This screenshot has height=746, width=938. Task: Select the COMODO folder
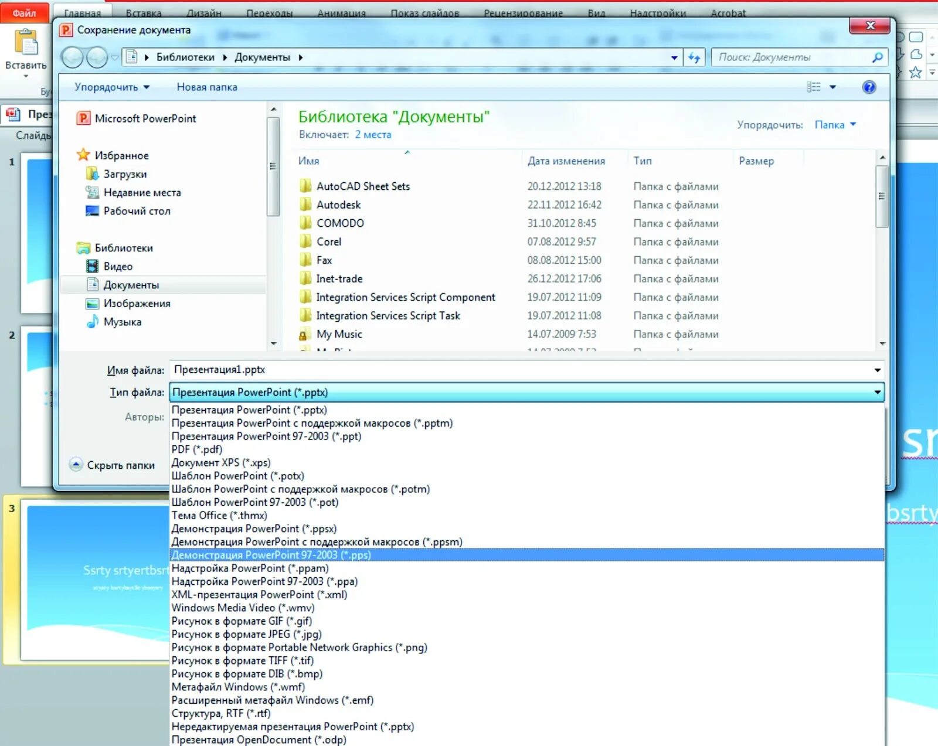331,223
